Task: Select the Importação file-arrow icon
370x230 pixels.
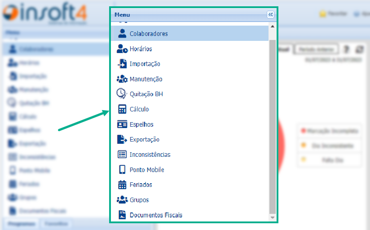Action: point(122,64)
